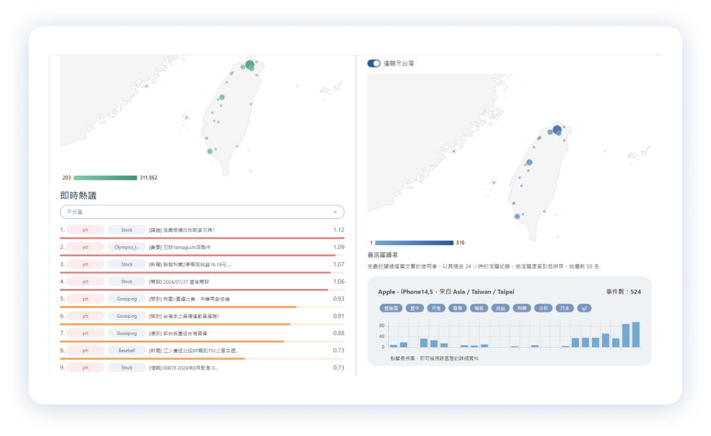This screenshot has height=436, width=711.
Task: Open the row 5 Gossiping post title
Action: [x=189, y=299]
